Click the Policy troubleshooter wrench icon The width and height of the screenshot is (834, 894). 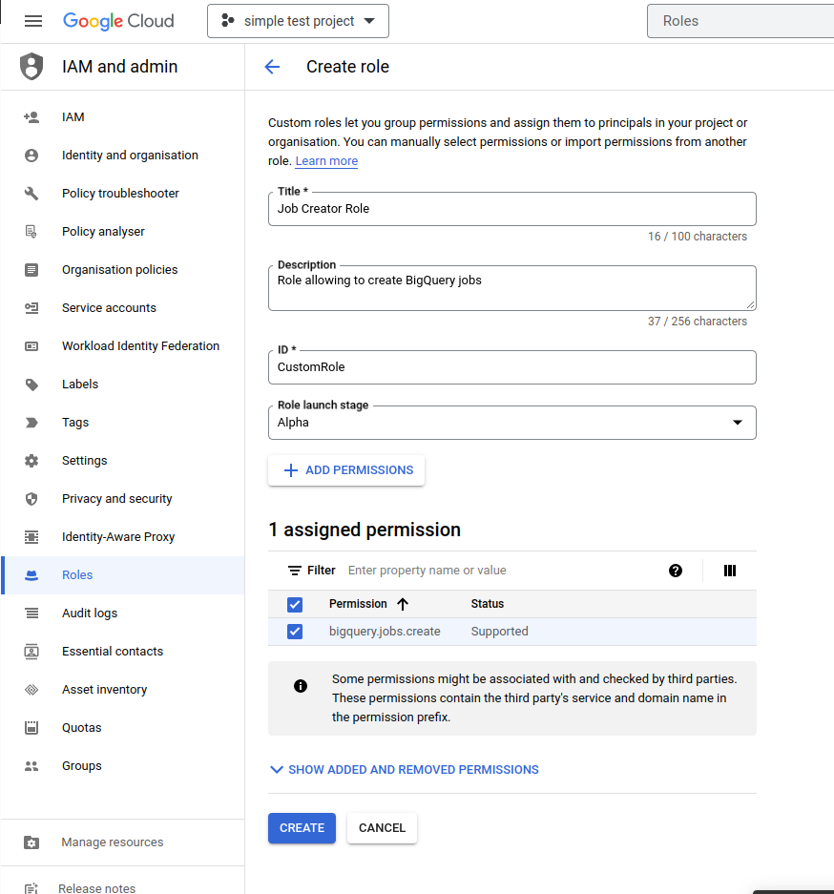(31, 194)
